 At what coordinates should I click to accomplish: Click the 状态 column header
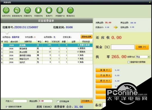point(6,42)
